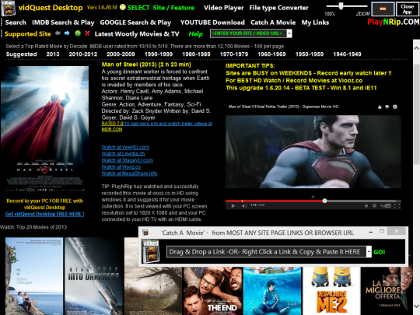The height and width of the screenshot is (315, 420).
Task: Go back with the grey left arrow
Action: (x=58, y=33)
